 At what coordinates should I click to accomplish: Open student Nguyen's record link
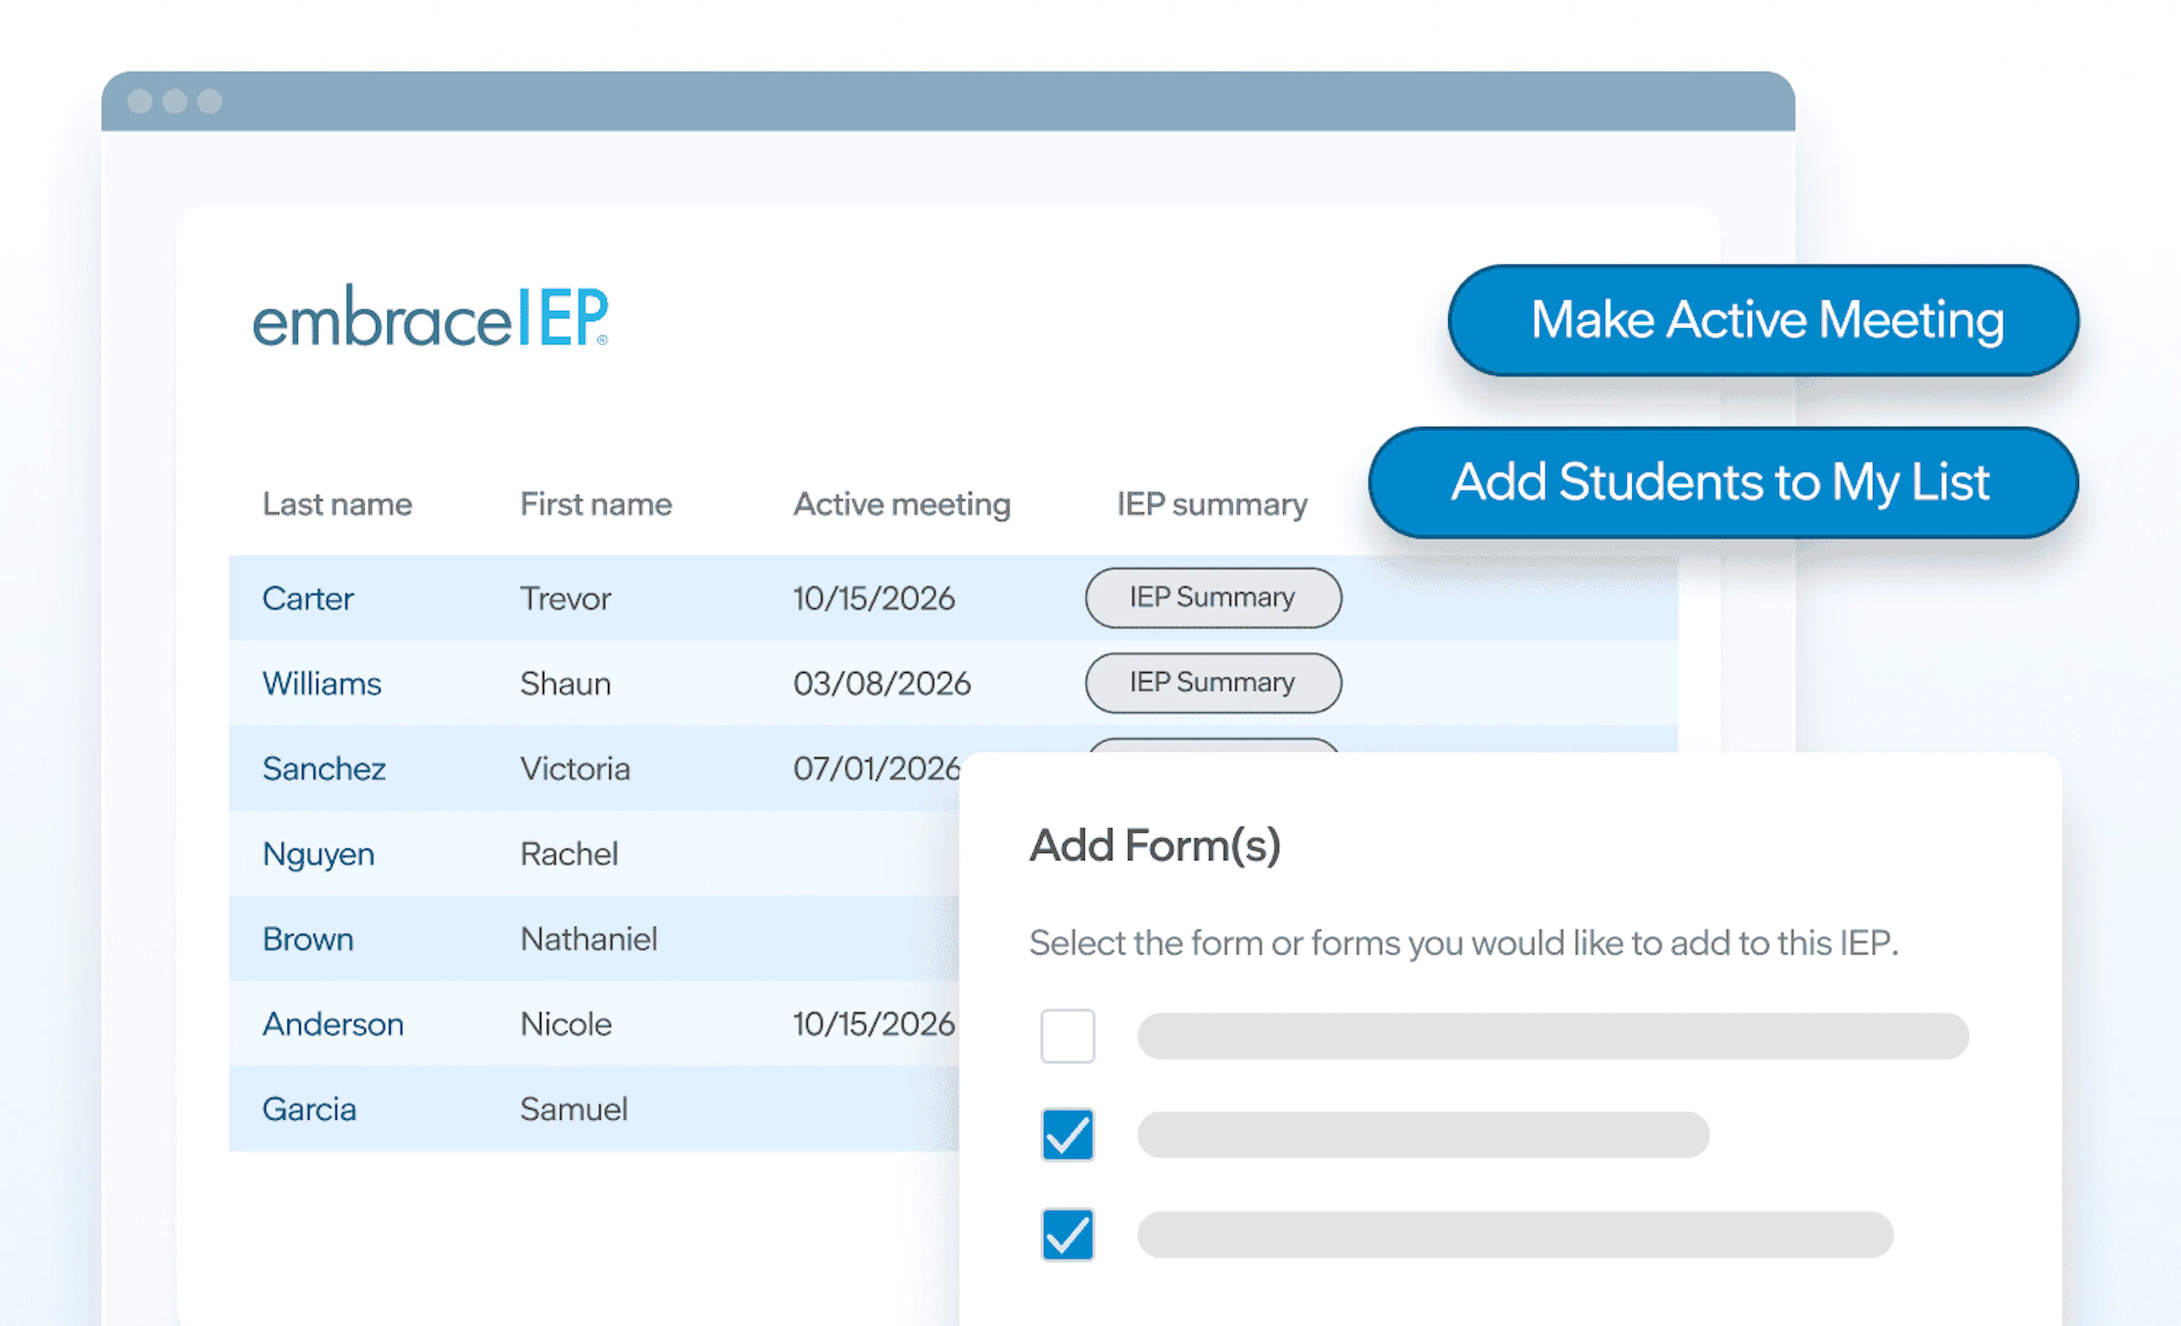pos(319,854)
